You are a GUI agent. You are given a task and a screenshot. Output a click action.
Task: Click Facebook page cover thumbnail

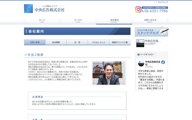(x=140, y=43)
